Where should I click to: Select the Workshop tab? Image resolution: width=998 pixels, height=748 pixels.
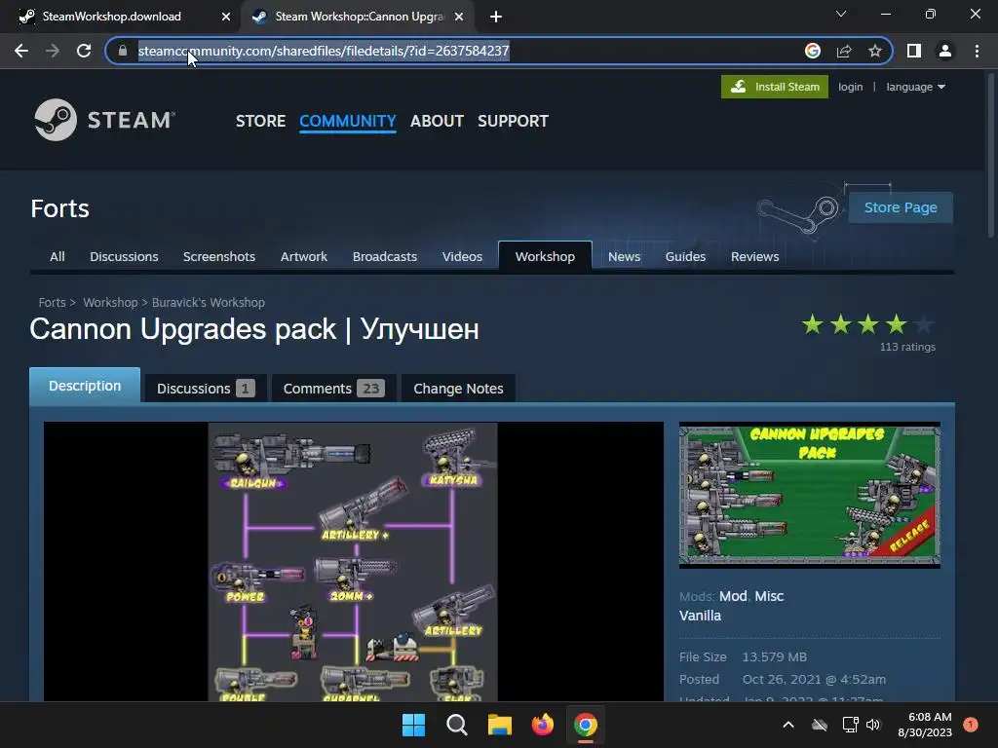click(545, 256)
